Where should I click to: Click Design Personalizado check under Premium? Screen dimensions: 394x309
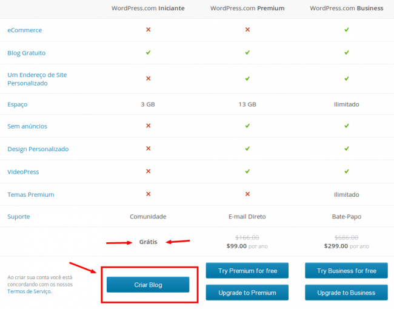(x=247, y=149)
